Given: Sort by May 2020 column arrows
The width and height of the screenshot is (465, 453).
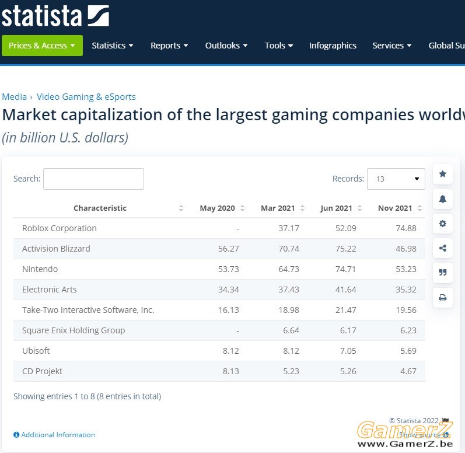Looking at the screenshot, I should 242,208.
